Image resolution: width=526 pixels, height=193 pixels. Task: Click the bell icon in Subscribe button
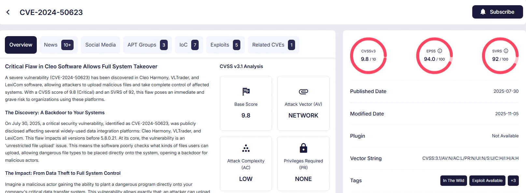(x=483, y=12)
